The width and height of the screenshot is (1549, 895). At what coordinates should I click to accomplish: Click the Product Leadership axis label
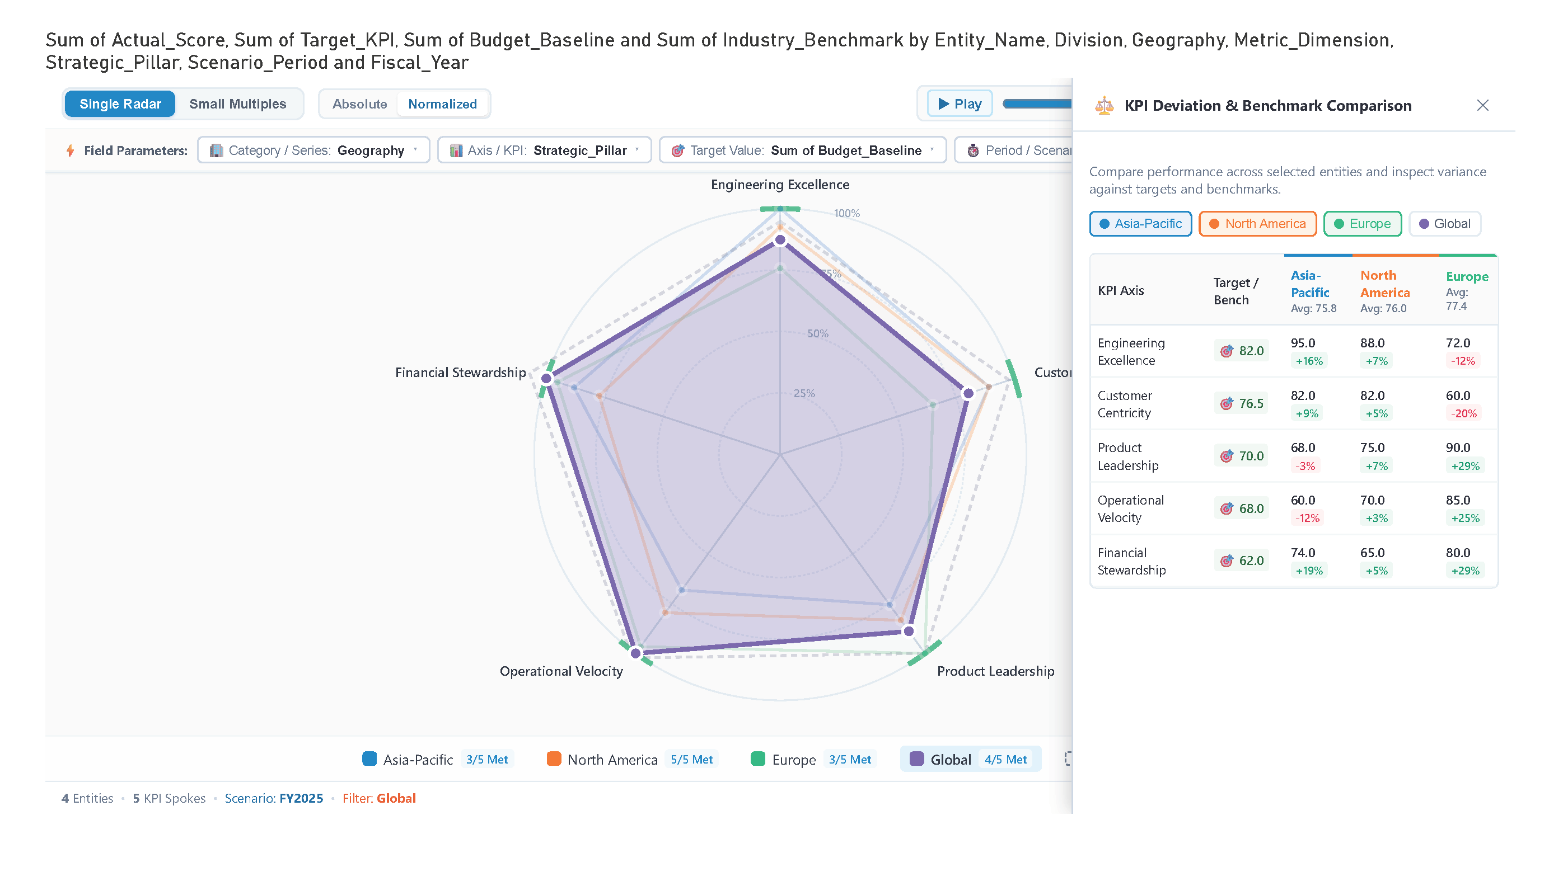click(995, 671)
